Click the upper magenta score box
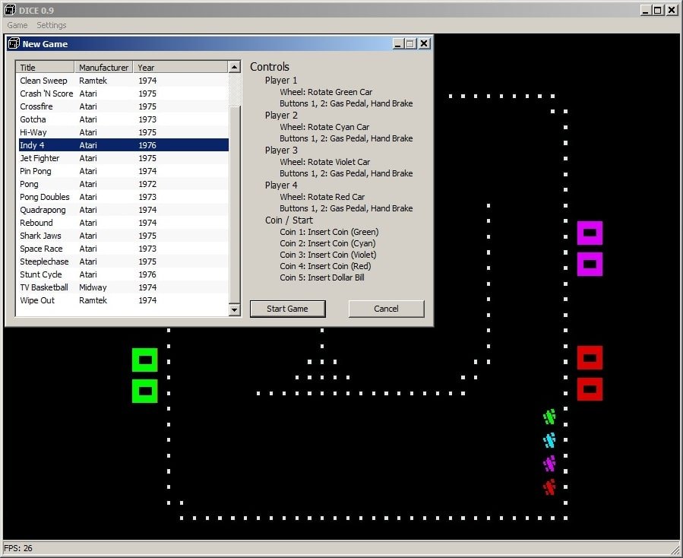Screen dimensions: 683x558 click(590, 233)
